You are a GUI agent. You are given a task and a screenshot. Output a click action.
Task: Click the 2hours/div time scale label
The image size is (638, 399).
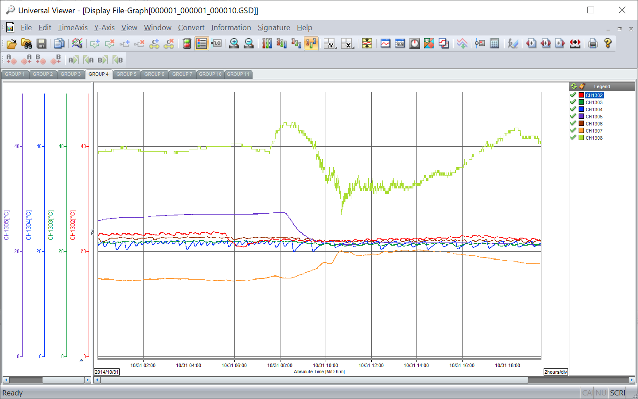point(556,372)
